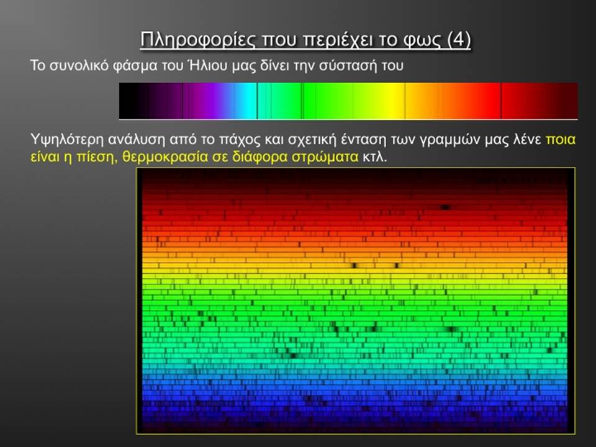Click the narrow horizontal solar spectrum strip
This screenshot has height=447, width=596.
point(348,101)
